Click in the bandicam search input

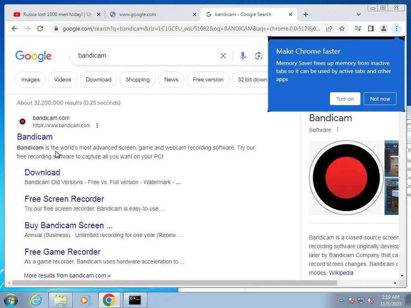pyautogui.click(x=147, y=55)
